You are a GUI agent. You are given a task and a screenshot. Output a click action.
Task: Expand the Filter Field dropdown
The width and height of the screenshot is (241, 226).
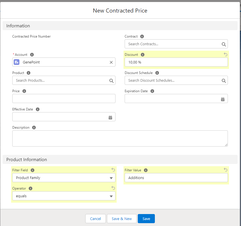tap(64, 178)
